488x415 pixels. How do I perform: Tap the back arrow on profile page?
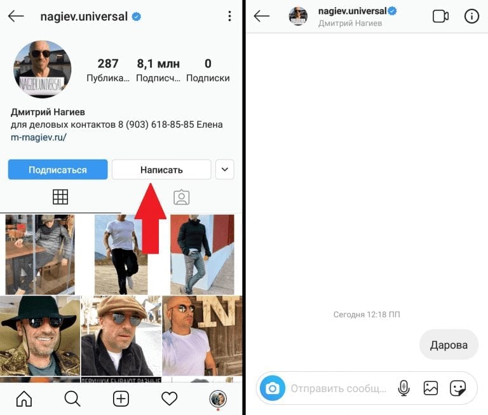16,16
